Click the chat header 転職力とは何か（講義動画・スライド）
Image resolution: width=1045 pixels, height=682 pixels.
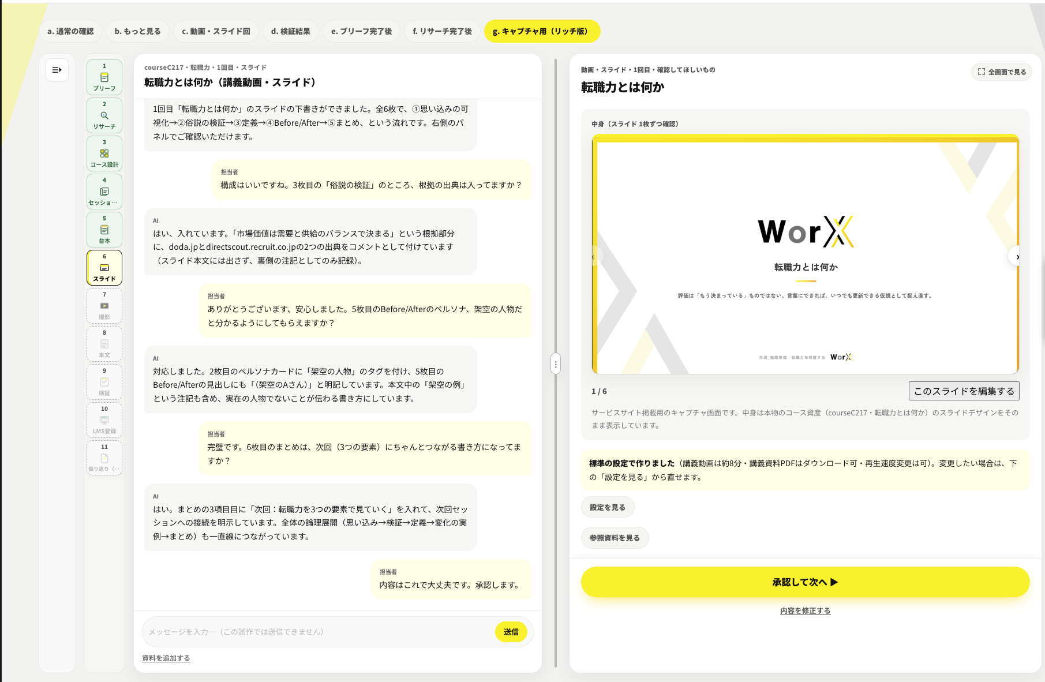pyautogui.click(x=230, y=83)
